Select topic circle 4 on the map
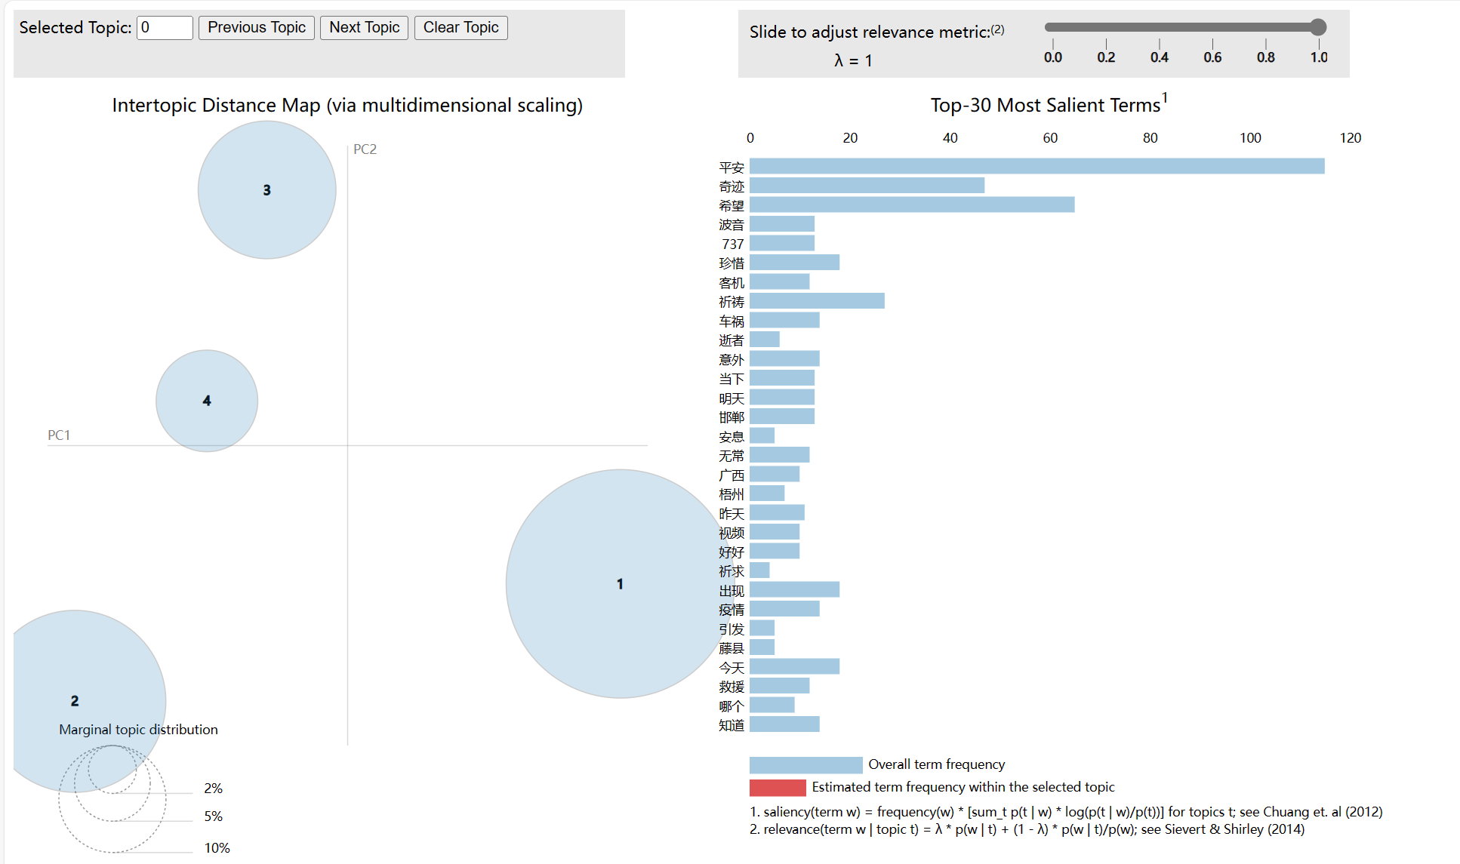This screenshot has height=864, width=1460. (x=206, y=401)
